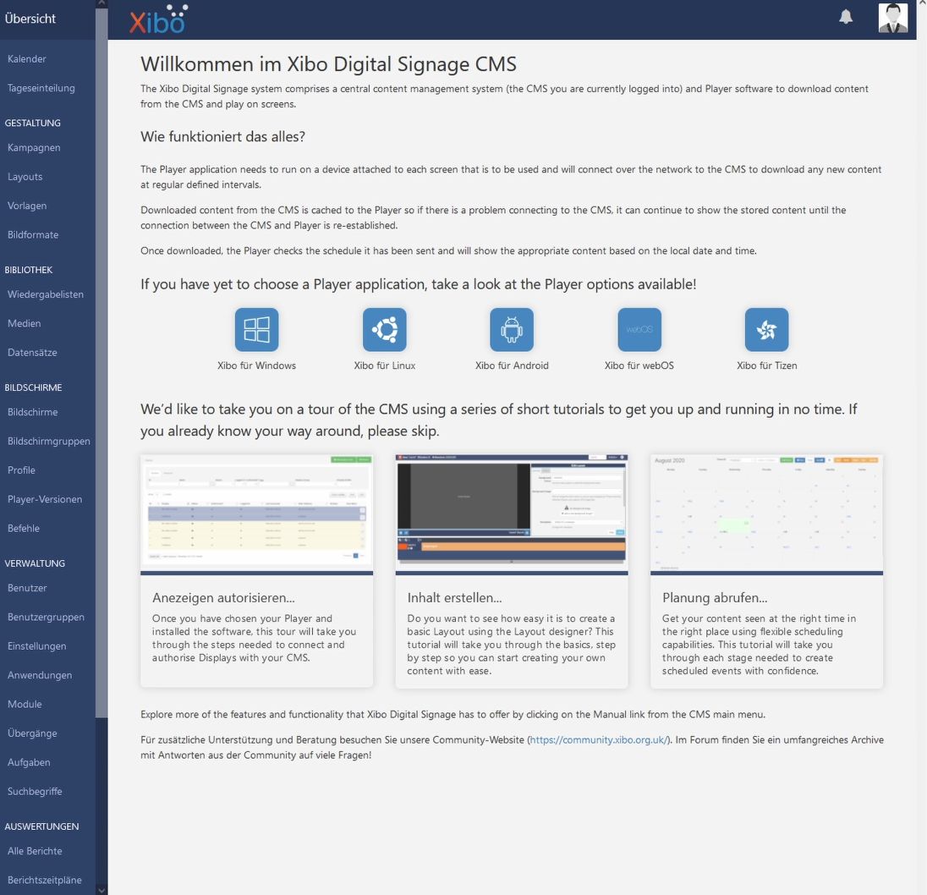The height and width of the screenshot is (895, 927).
Task: Open the Module page
Action: [25, 704]
